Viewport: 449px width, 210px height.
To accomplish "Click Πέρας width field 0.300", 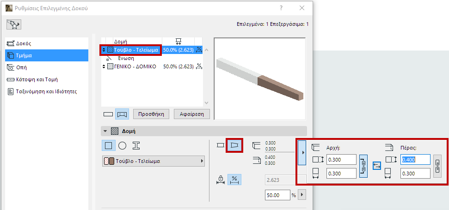I will click(416, 174).
